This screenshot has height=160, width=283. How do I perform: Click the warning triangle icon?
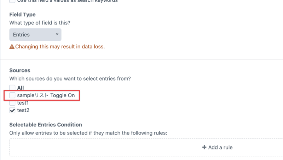pyautogui.click(x=12, y=47)
